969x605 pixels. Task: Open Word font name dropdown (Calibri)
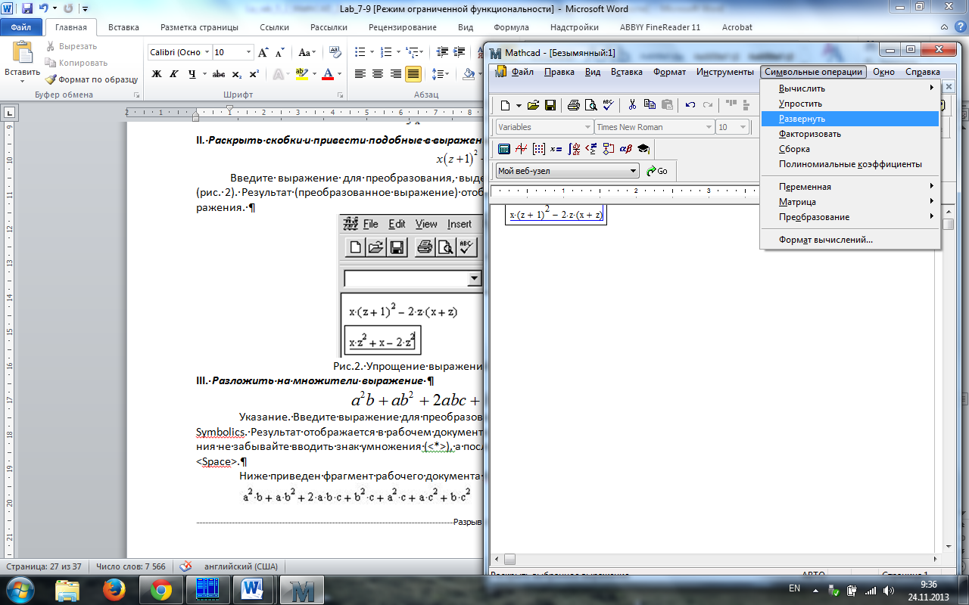pyautogui.click(x=206, y=52)
